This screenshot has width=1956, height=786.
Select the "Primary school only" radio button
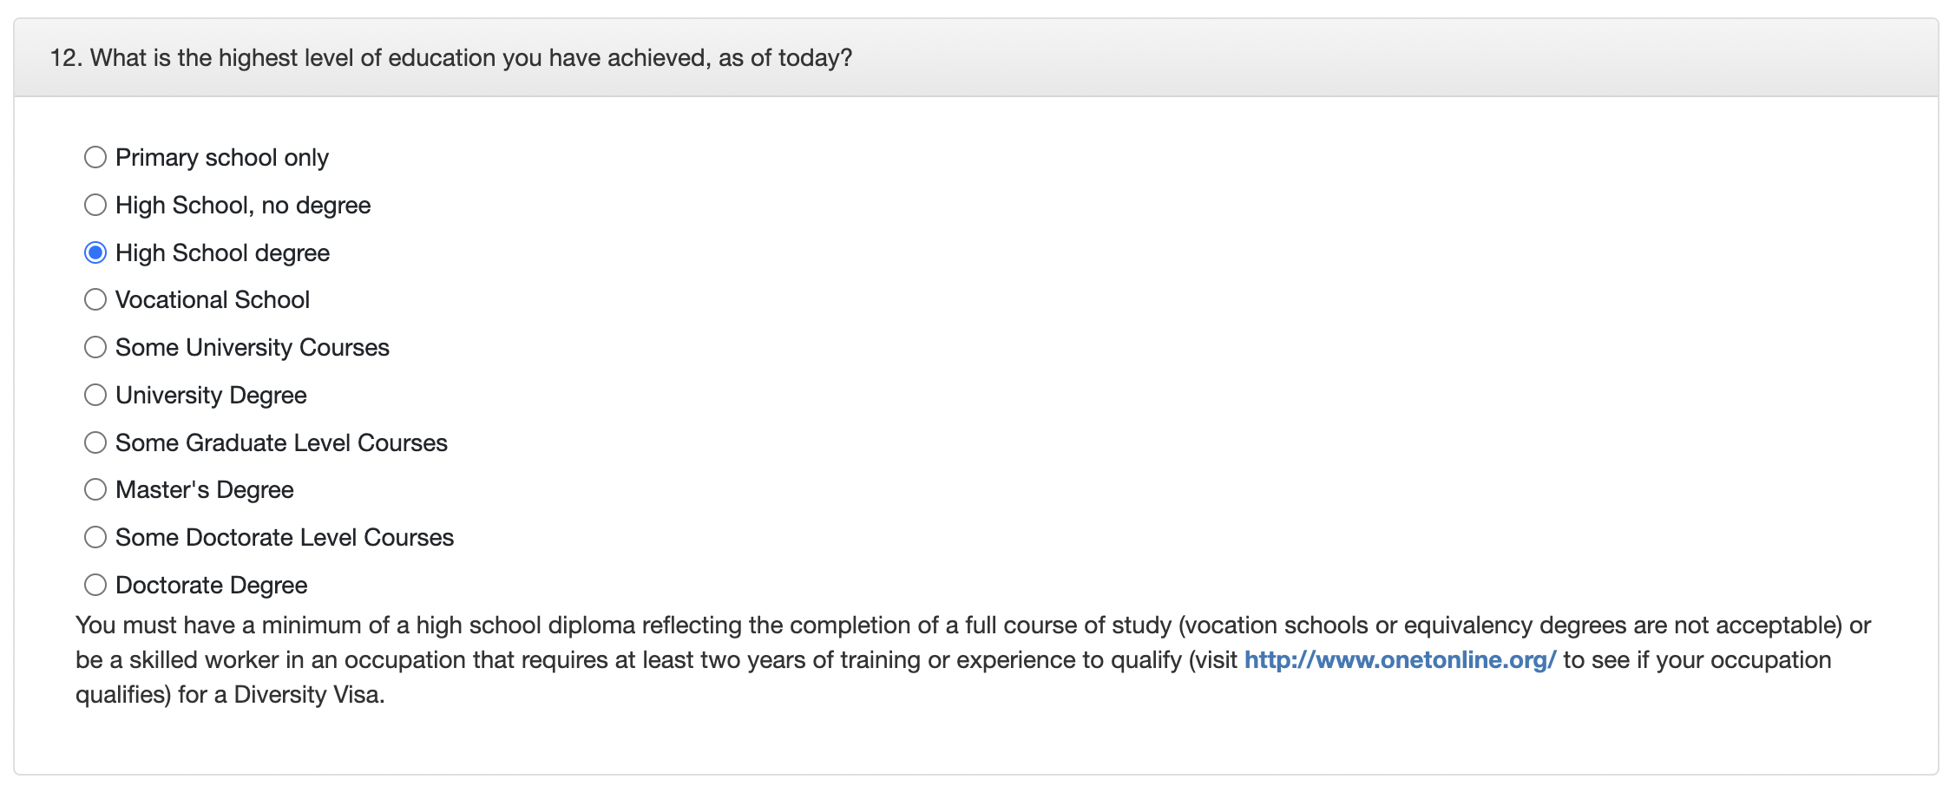pos(95,157)
